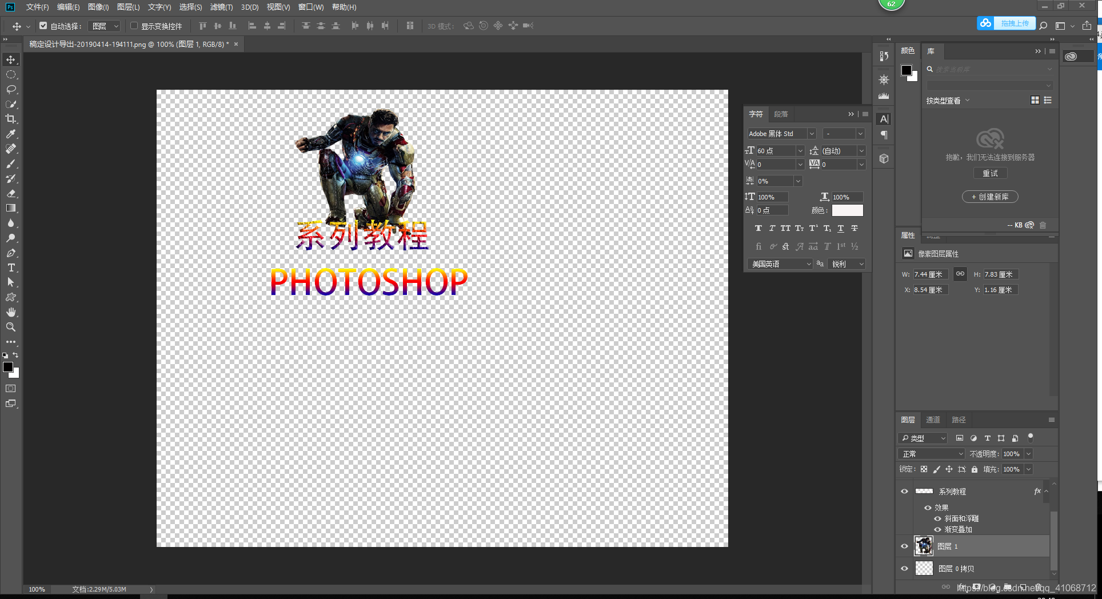Screen dimensions: 1102x599
Task: Select the Hand tool
Action: (x=11, y=312)
